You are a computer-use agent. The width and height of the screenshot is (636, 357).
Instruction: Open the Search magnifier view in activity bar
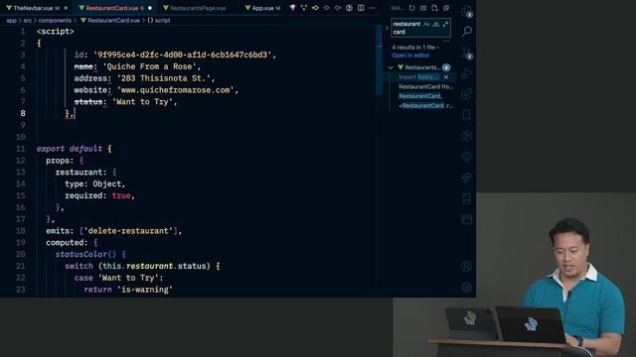467,31
